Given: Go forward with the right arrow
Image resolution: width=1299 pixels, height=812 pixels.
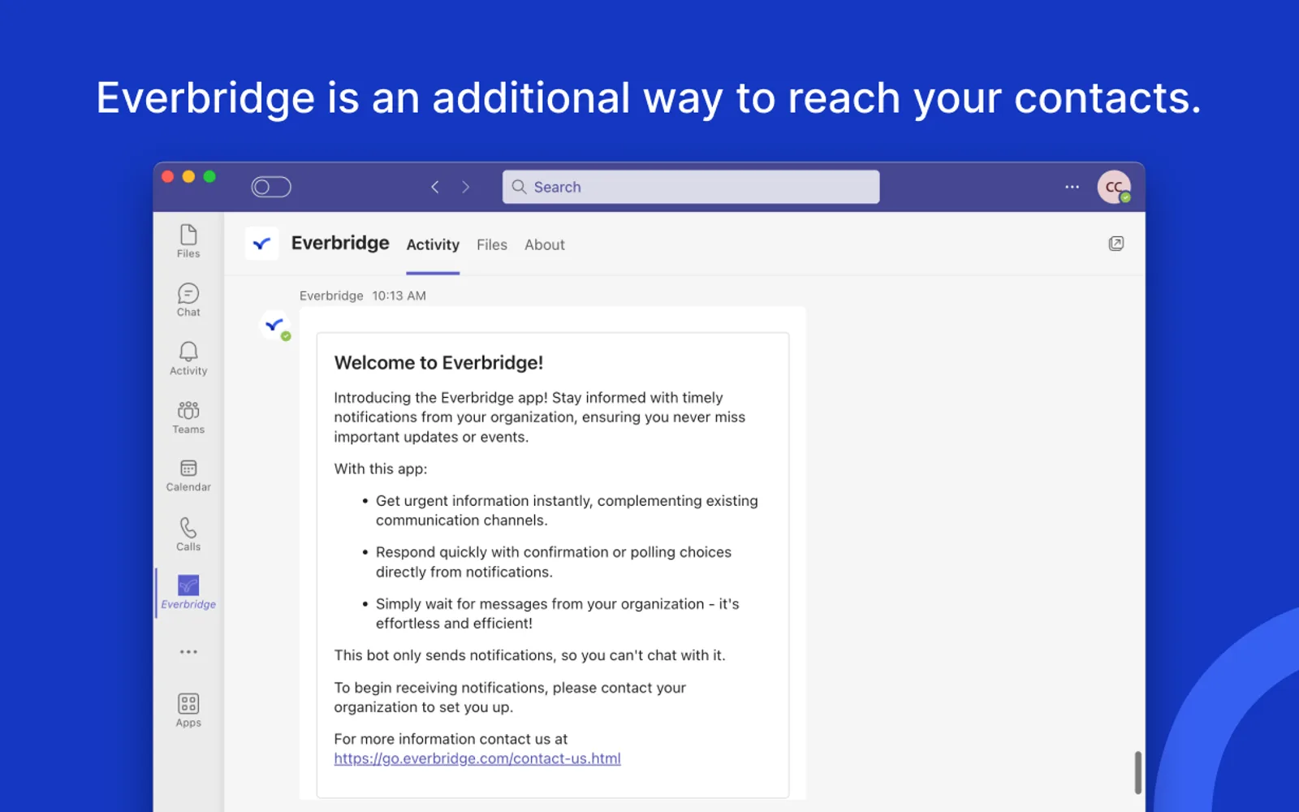Looking at the screenshot, I should (x=465, y=187).
